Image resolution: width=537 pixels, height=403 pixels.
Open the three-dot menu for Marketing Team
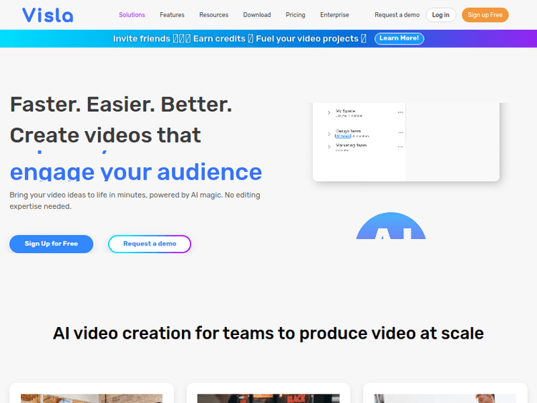pyautogui.click(x=400, y=147)
